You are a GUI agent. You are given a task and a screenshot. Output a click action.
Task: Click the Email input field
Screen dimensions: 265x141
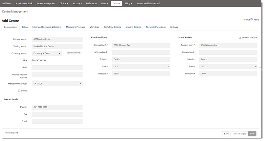click(57, 121)
